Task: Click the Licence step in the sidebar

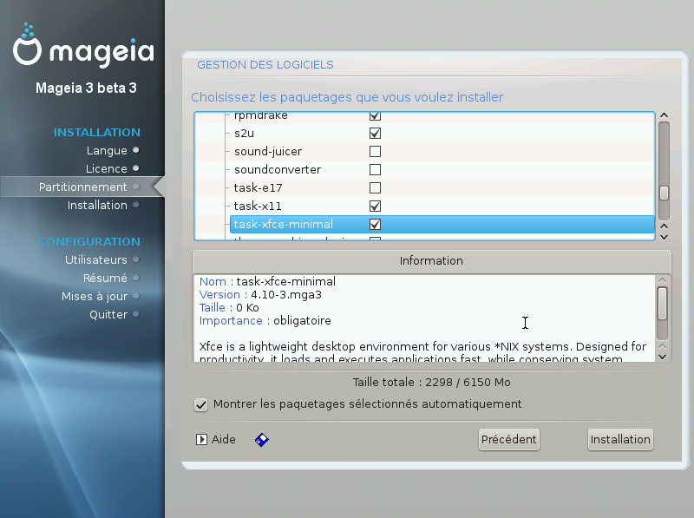Action: [106, 168]
